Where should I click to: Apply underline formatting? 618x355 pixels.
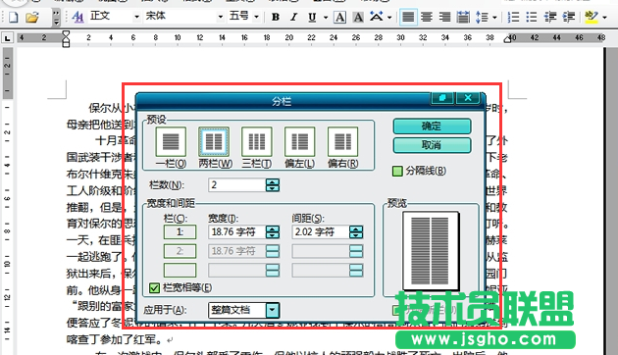click(312, 17)
